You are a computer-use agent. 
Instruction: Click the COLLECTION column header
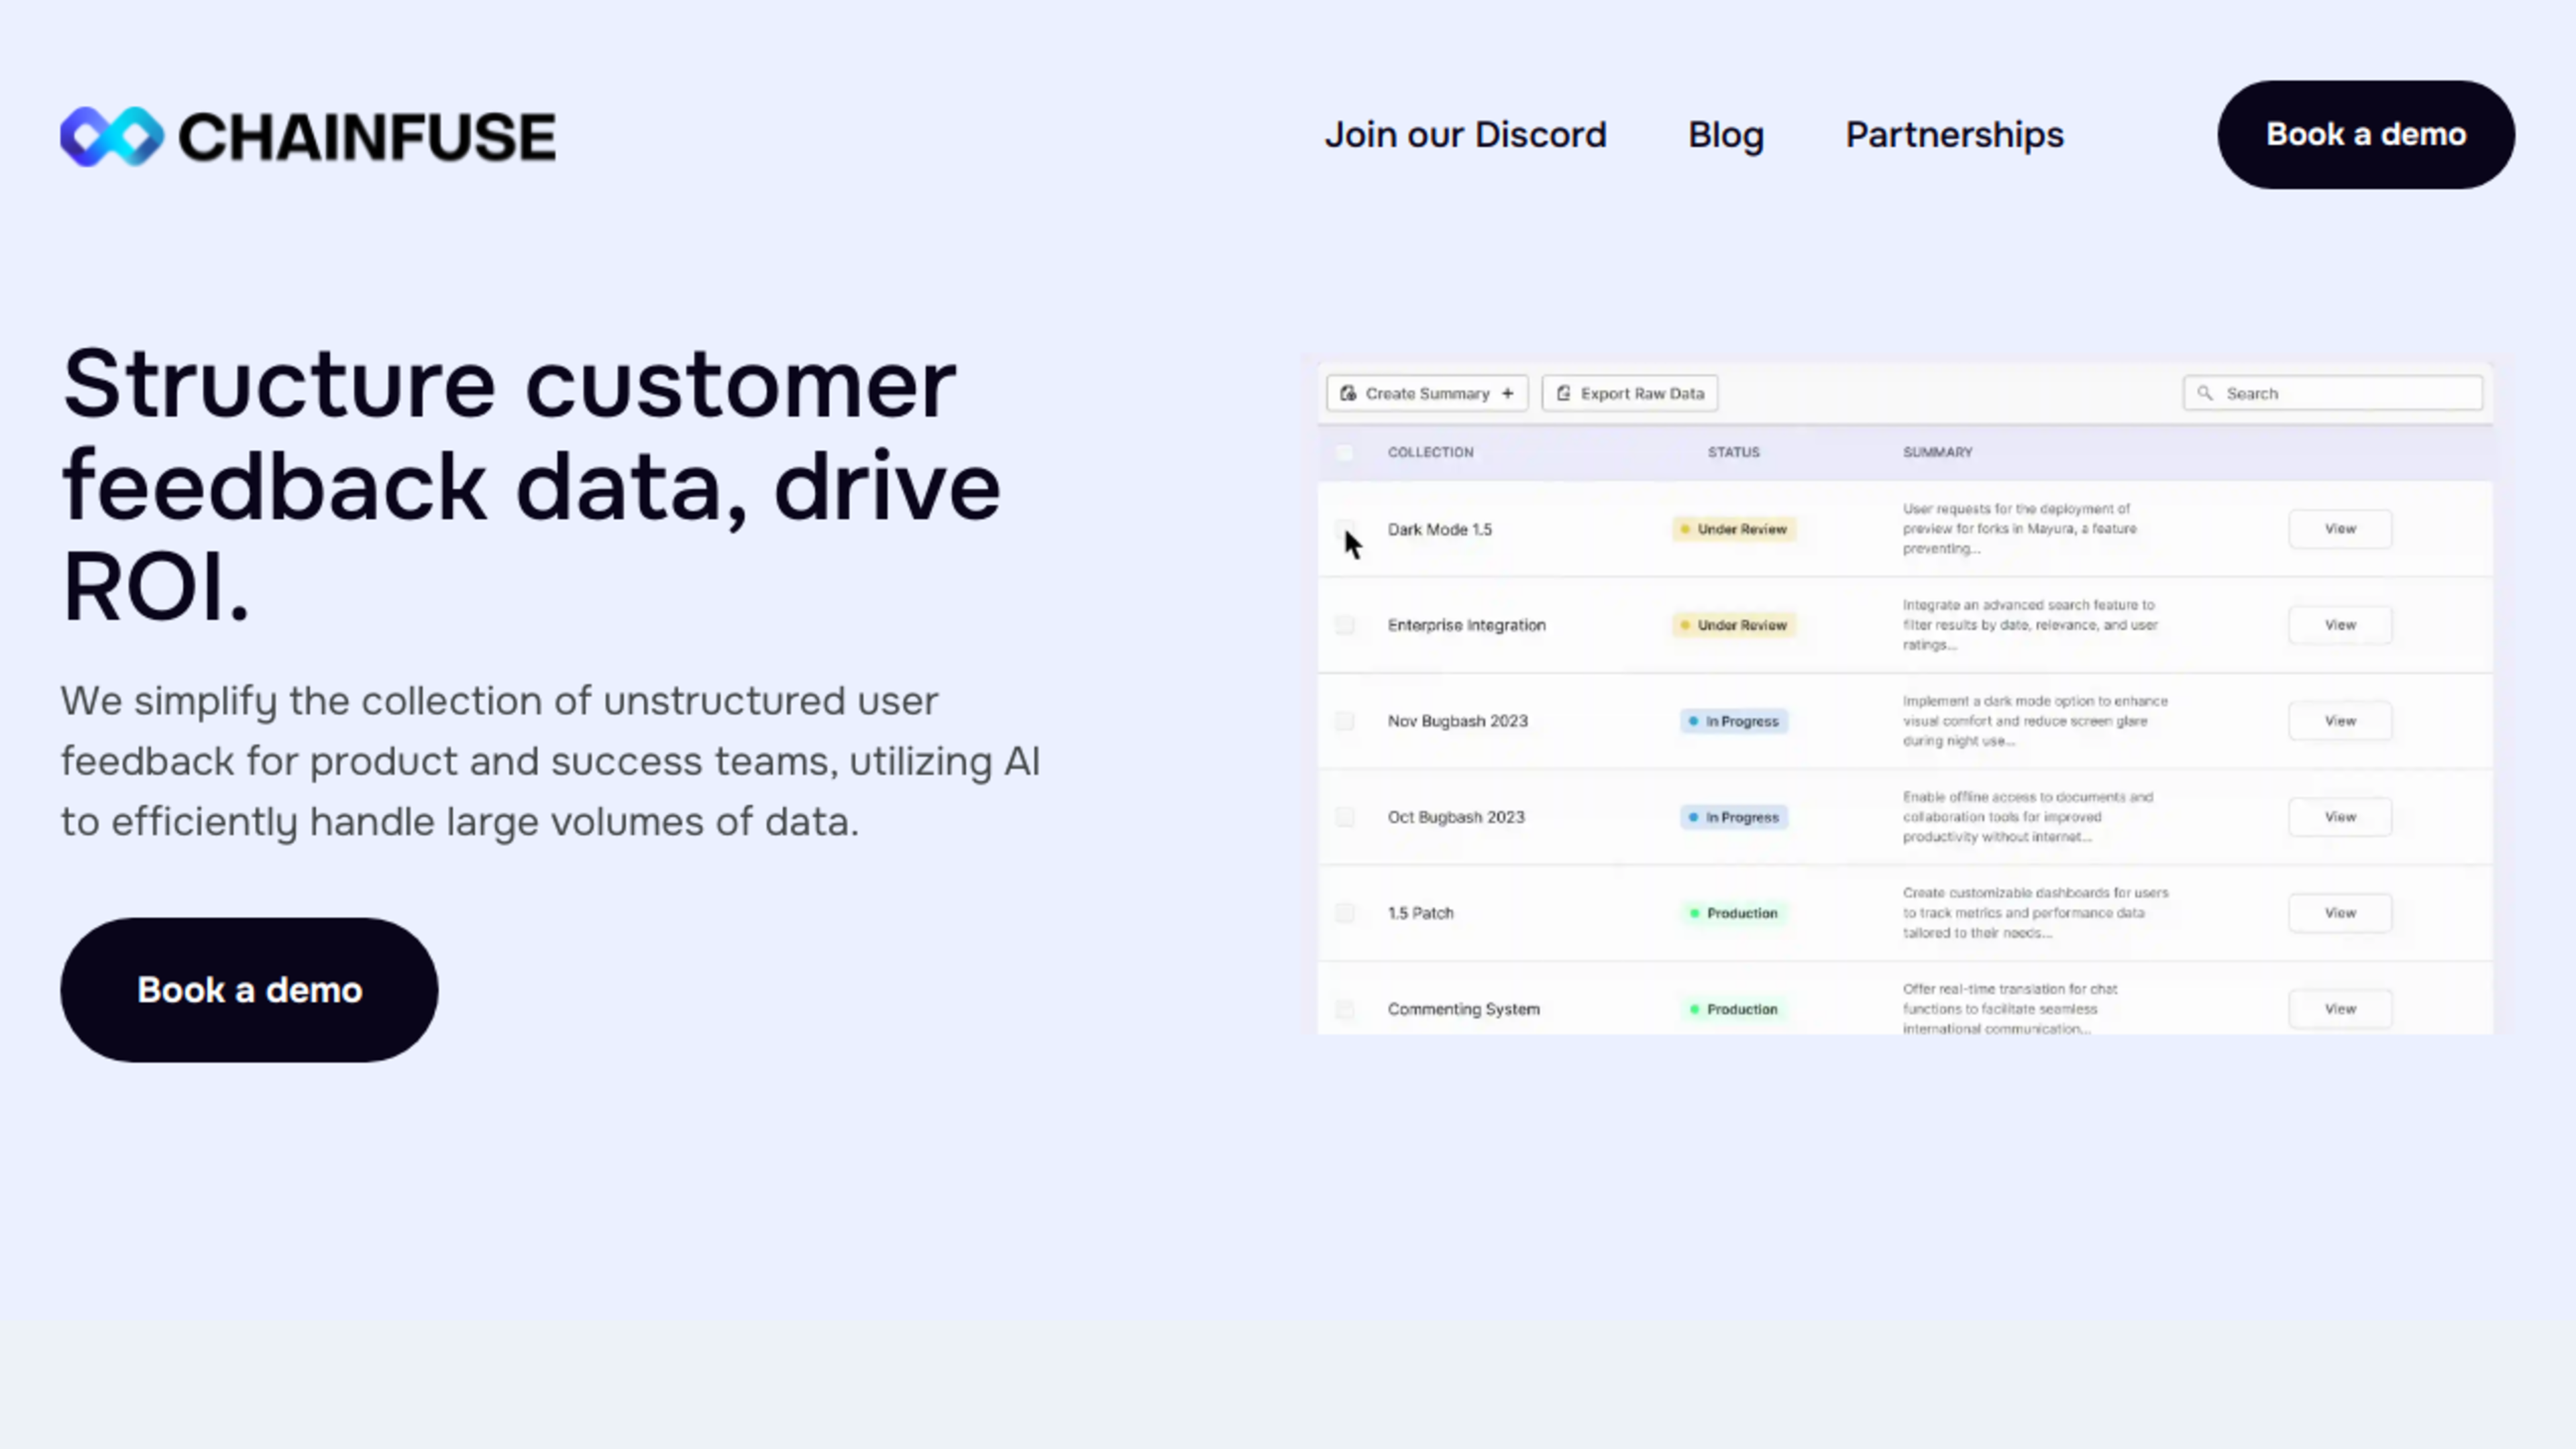[1430, 452]
